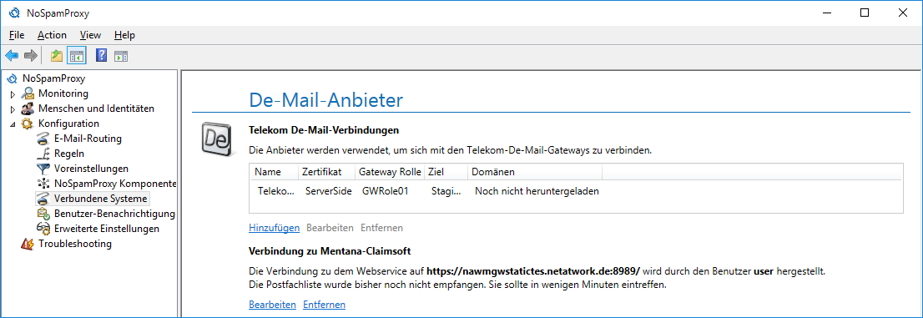Click the Troubleshooting warning icon

28,243
